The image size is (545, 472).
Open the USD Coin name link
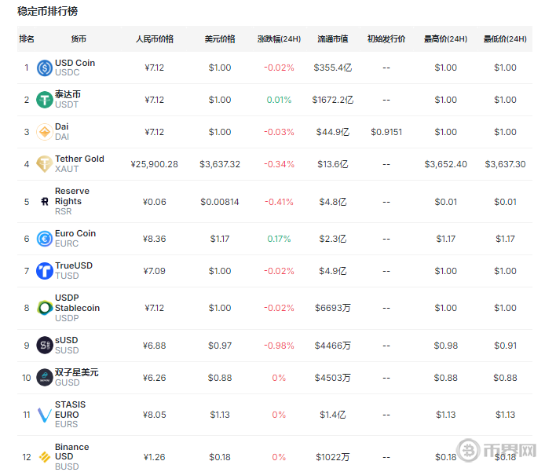pyautogui.click(x=75, y=63)
